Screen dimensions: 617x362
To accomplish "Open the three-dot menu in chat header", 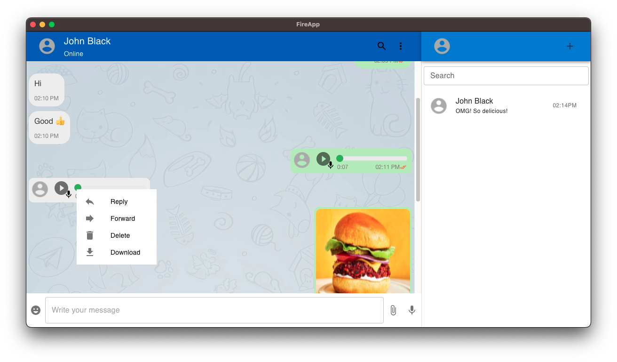I will click(x=401, y=46).
